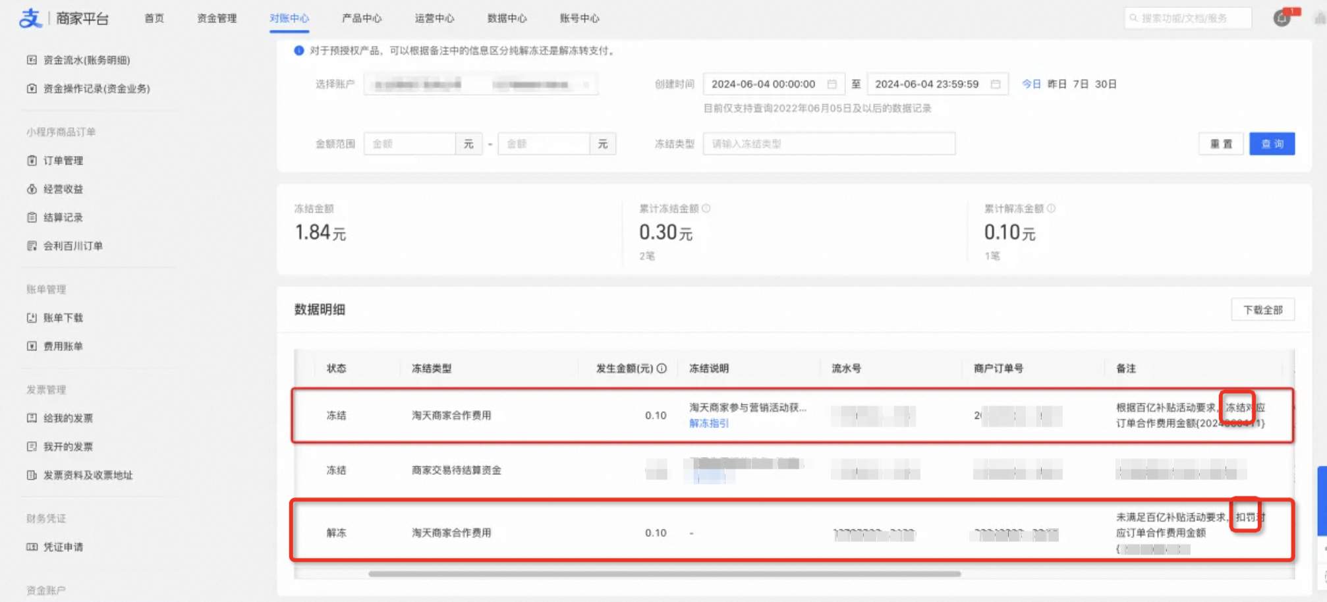Open start date calendar picker icon
The width and height of the screenshot is (1327, 602).
click(x=832, y=84)
